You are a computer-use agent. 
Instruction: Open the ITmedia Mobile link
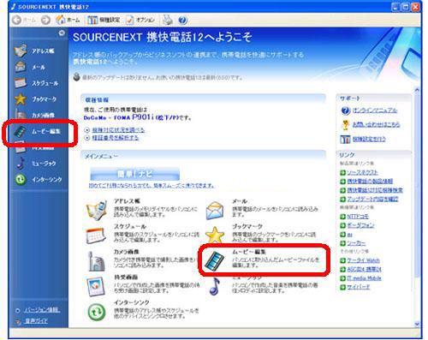[364, 278]
